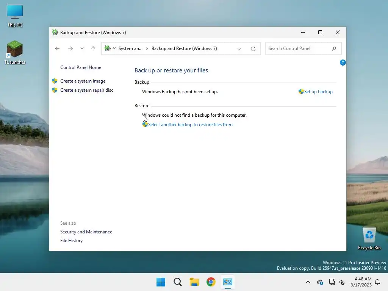
Task: Go back with the navigation arrow
Action: [57, 48]
